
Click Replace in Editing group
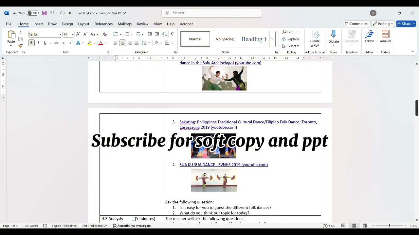coord(290,39)
